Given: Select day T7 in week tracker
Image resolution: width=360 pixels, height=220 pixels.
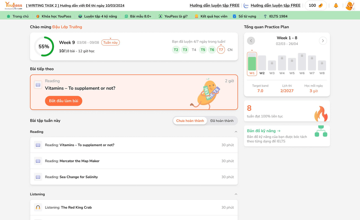Looking at the screenshot, I should (221, 50).
